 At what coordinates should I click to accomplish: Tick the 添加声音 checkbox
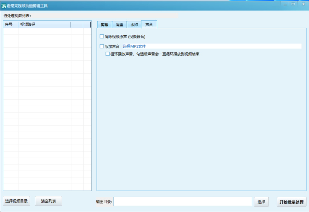pyautogui.click(x=102, y=46)
